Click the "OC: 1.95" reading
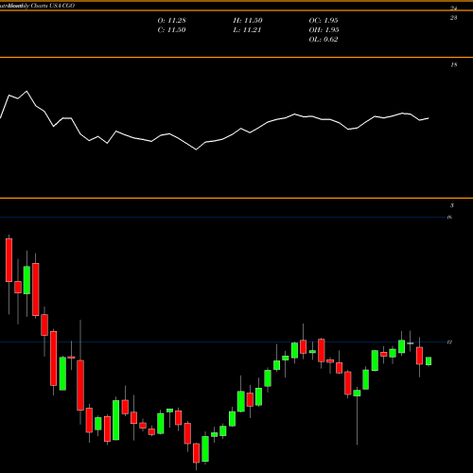Image resolution: width=473 pixels, height=473 pixels. [x=324, y=21]
